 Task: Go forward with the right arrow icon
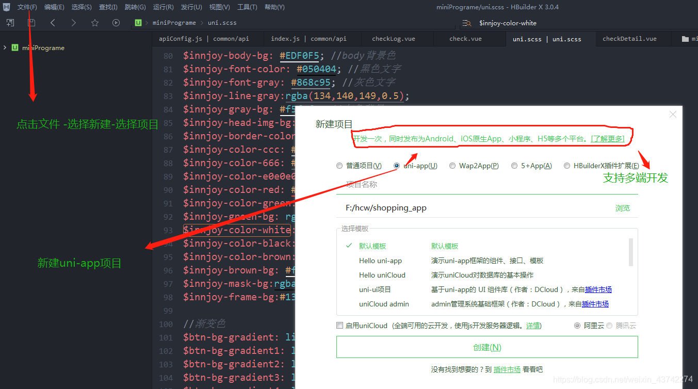[74, 23]
